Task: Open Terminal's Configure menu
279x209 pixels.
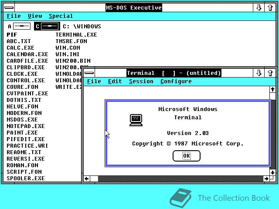Action: 176,81
